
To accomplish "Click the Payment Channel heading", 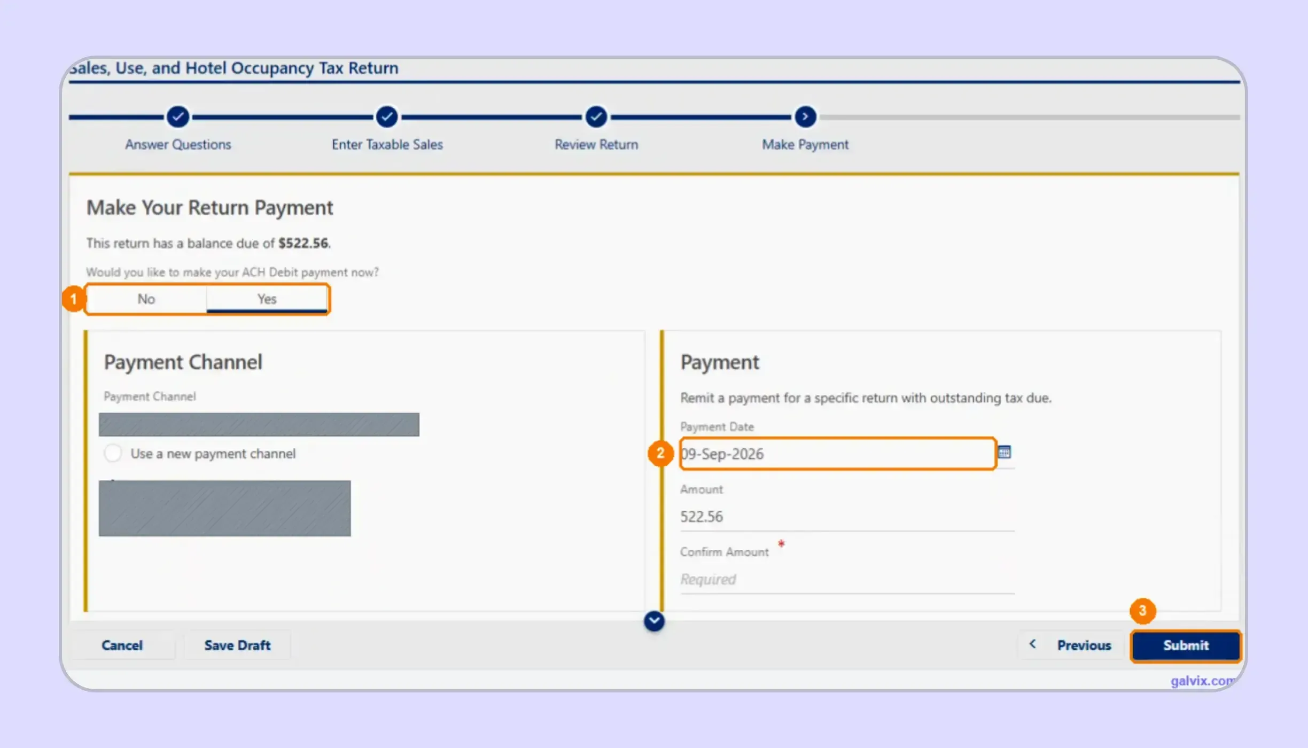I will point(183,363).
